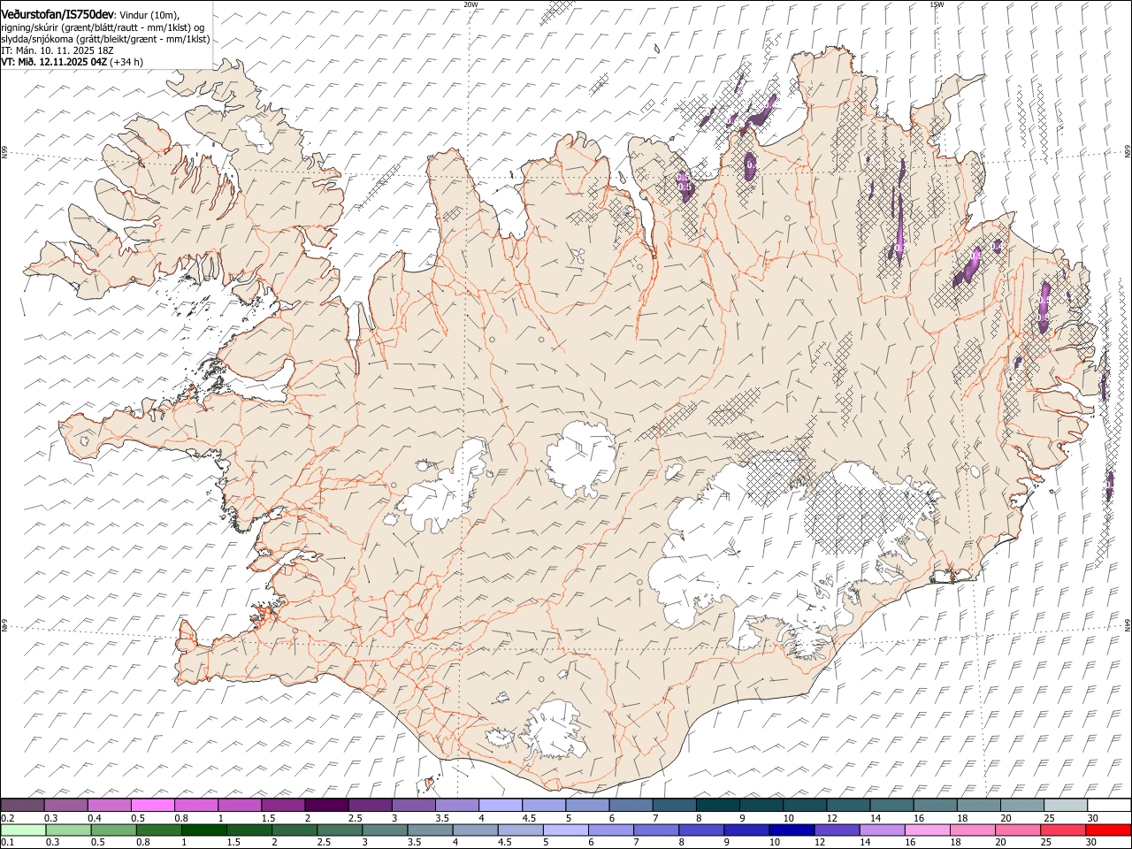Click the Veðurstofan/IS750dev map title
Screen dimensions: 1132x849
click(x=57, y=14)
